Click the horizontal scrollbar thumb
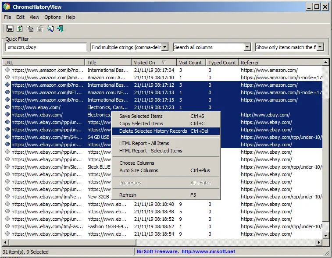Viewport: 332px width, 258px height. tap(72, 242)
